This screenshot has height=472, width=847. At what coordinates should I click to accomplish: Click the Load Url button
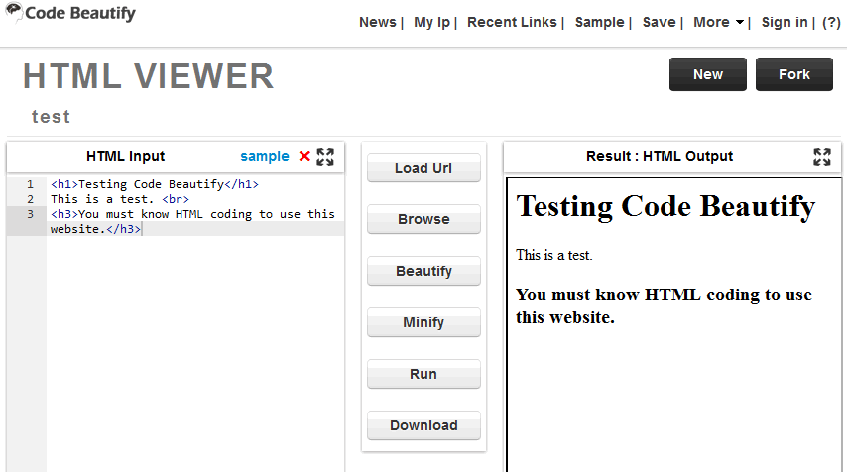423,168
